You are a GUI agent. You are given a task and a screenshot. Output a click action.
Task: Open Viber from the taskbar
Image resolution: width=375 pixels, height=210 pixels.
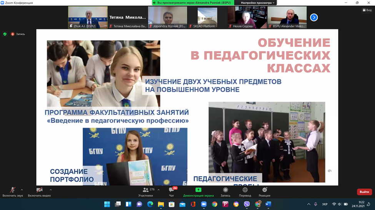click(247, 204)
